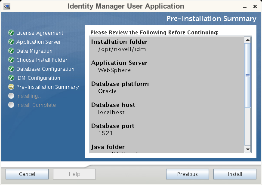Cancel the installation

[27, 174]
